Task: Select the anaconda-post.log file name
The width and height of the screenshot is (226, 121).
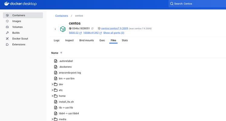Action: 70,73
